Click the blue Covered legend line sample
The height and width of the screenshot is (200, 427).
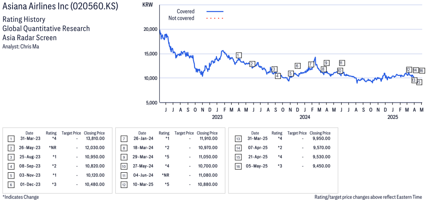[215, 12]
